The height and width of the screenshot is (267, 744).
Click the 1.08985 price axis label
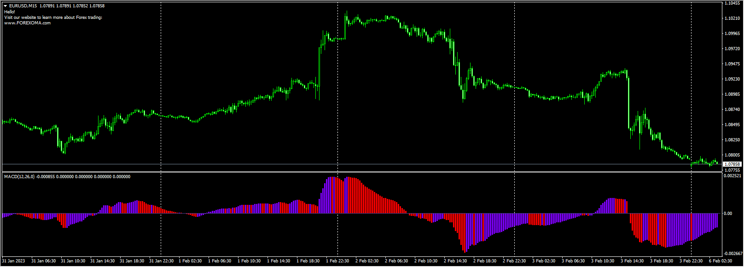coord(732,94)
